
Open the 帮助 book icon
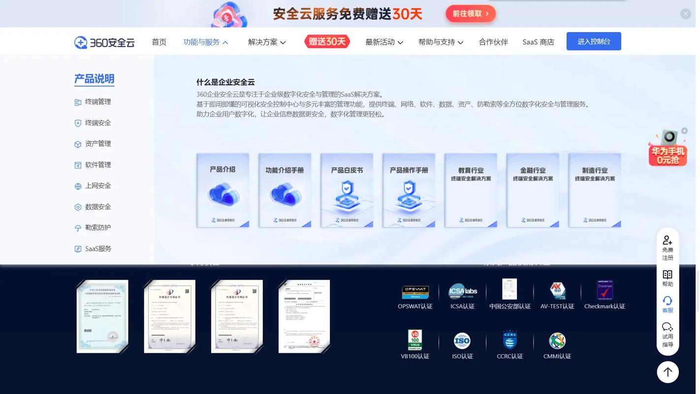[668, 274]
